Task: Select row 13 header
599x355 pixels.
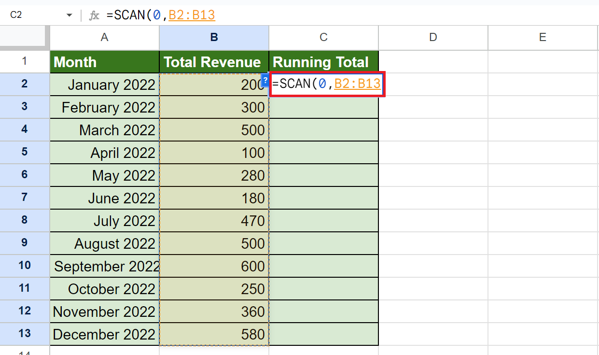Action: click(x=25, y=334)
